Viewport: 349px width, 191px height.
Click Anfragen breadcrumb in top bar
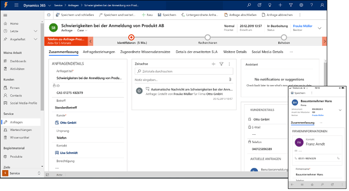pyautogui.click(x=73, y=5)
